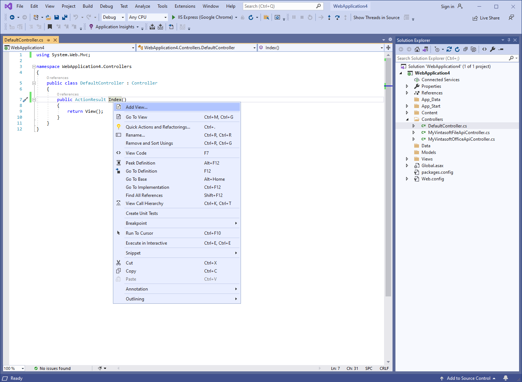
Task: Toggle Show All Files in Solution Explorer
Action: click(473, 49)
